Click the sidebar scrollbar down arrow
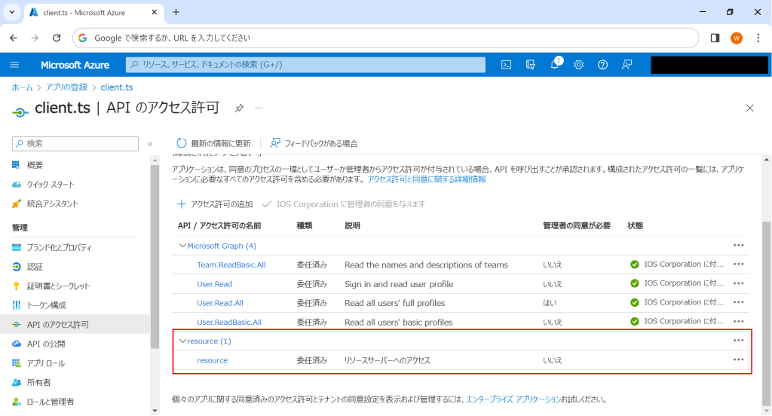 coord(155,411)
